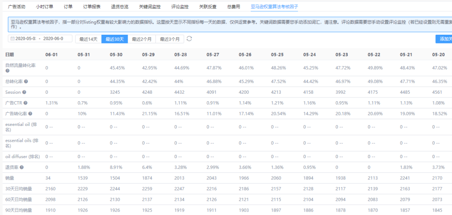
Task: Select 最近14天 range button
Action: (x=88, y=39)
